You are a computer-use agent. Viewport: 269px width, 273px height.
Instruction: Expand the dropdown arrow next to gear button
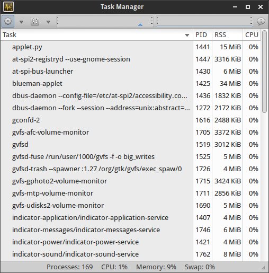pyautogui.click(x=21, y=22)
